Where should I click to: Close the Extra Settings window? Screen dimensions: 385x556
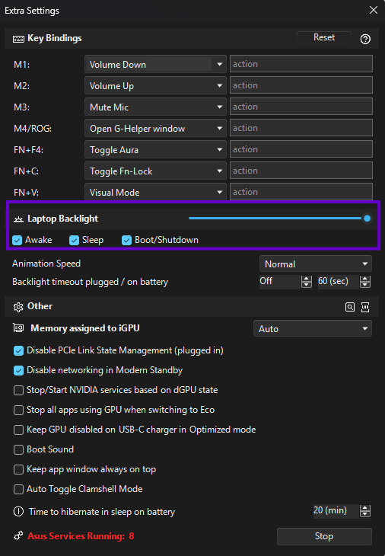[374, 10]
